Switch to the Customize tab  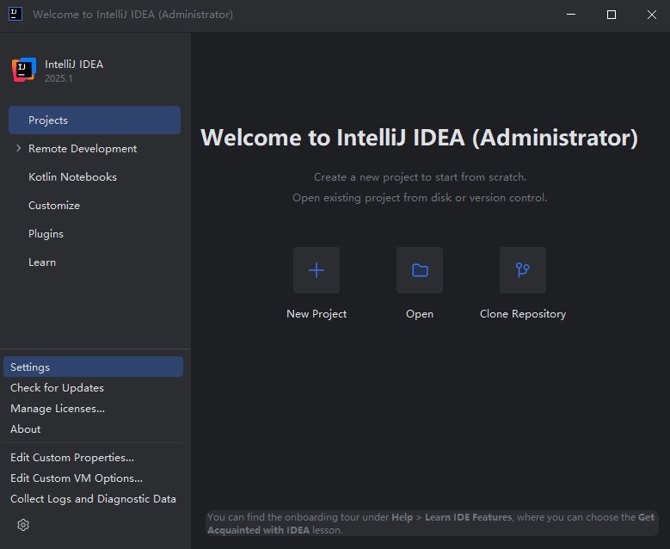[54, 206]
